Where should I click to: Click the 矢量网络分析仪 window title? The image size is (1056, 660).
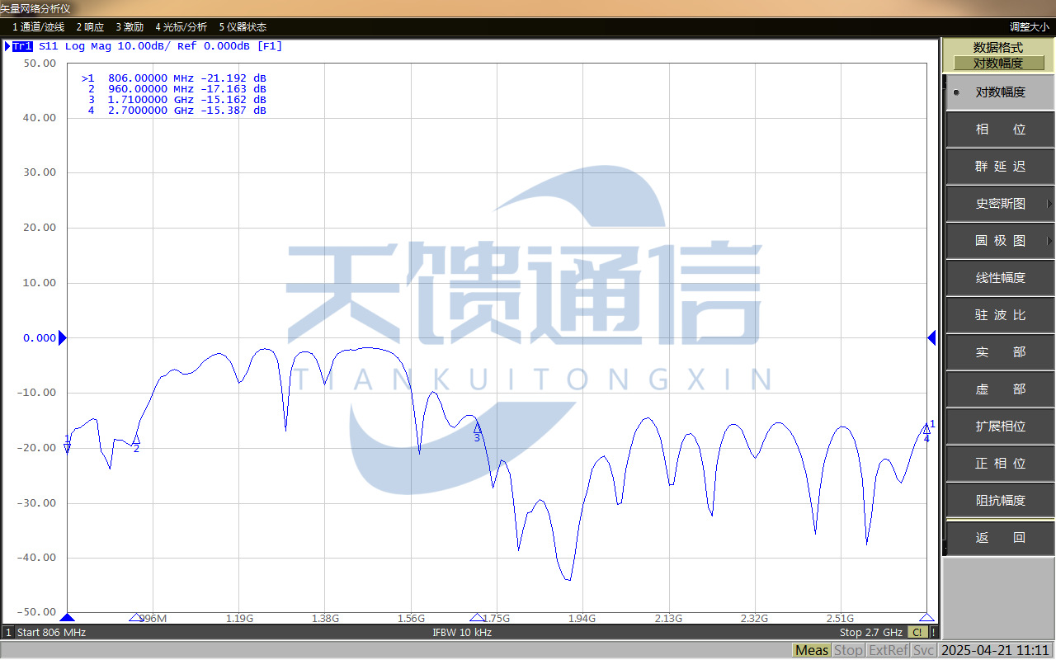[35, 8]
